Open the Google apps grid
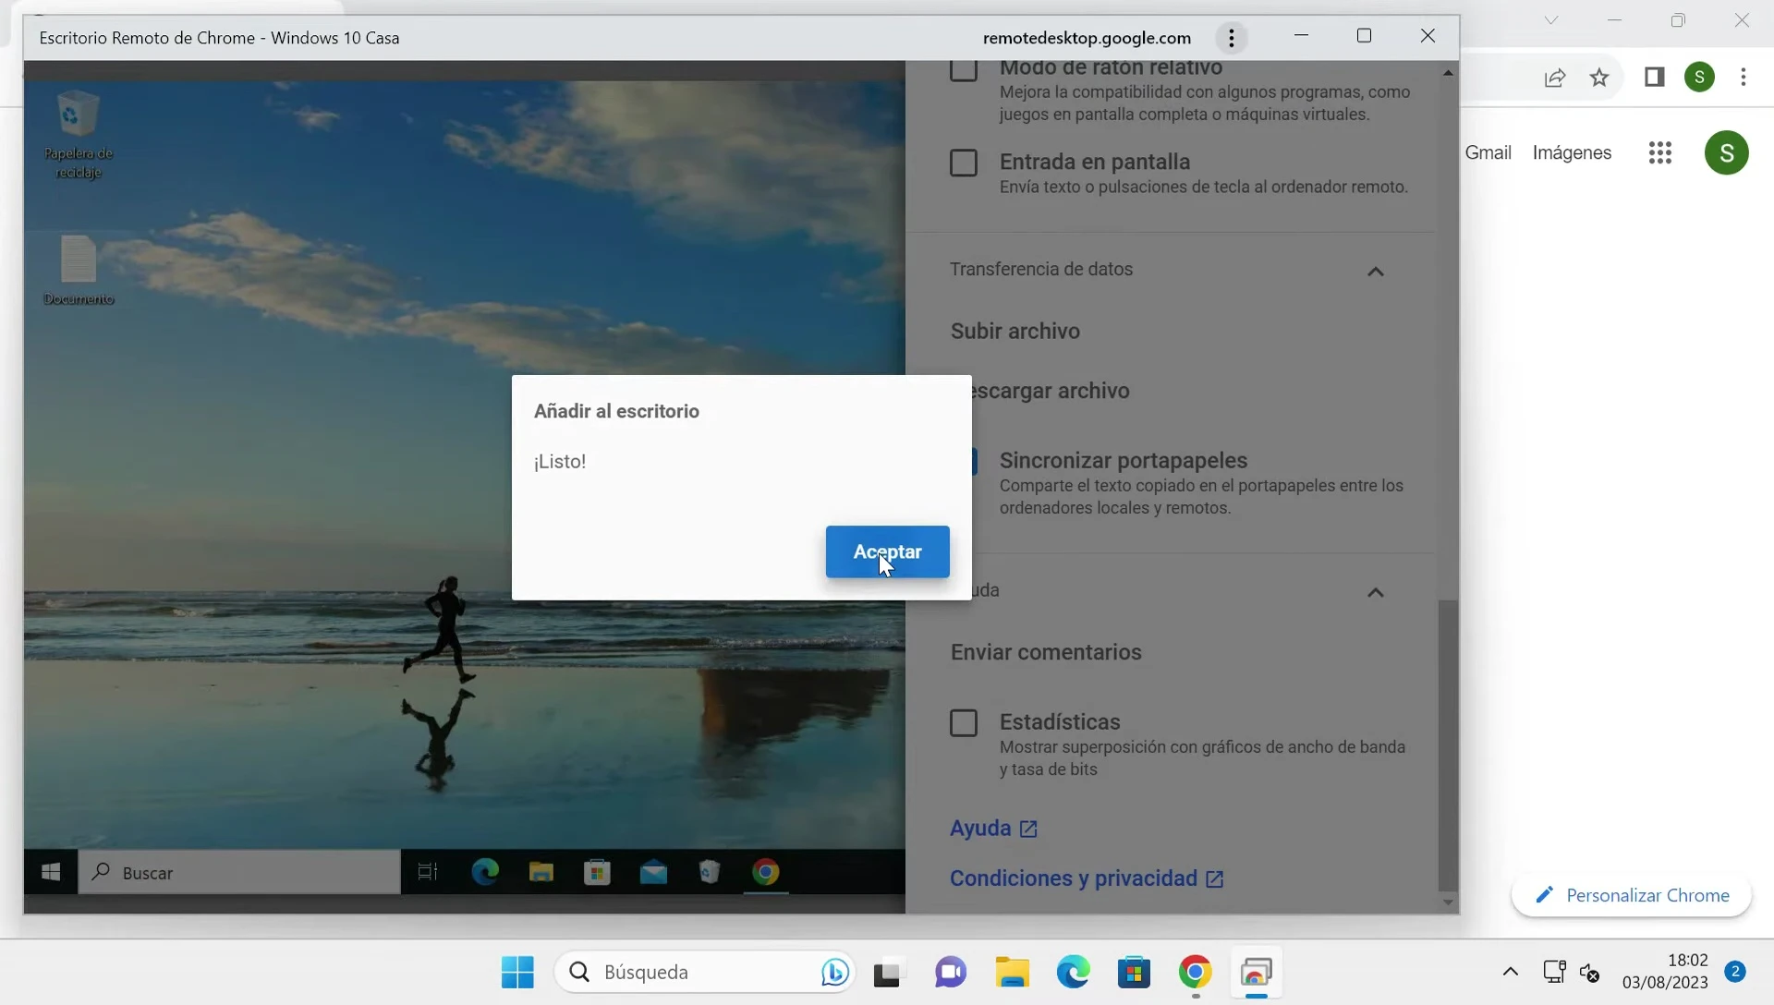1774x1005 pixels. click(1660, 152)
